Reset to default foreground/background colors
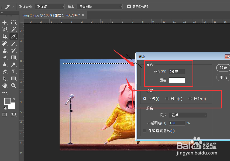The height and width of the screenshot is (161, 230). (x=5, y=108)
